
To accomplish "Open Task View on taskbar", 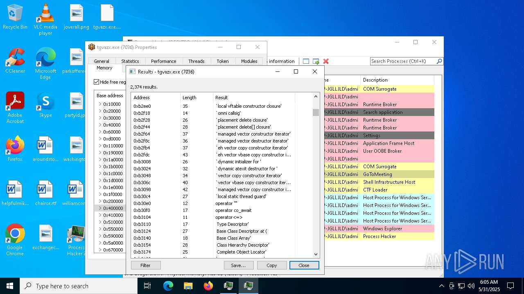I will click(x=147, y=286).
